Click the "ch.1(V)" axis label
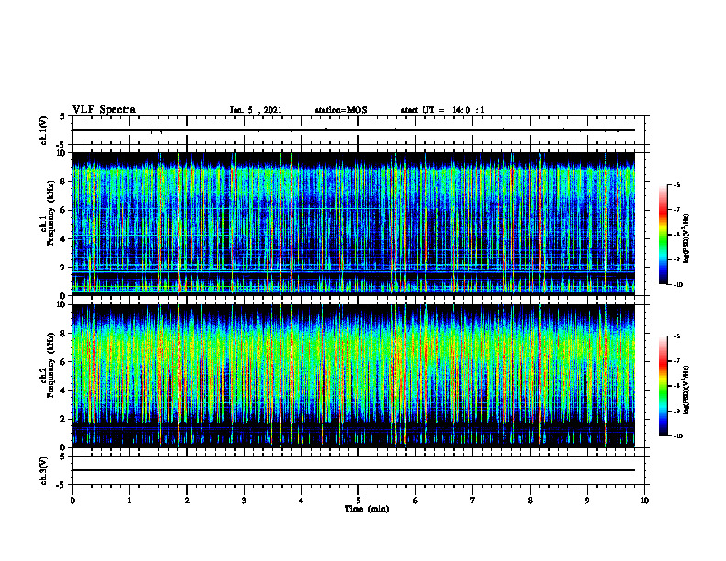 tap(43, 130)
